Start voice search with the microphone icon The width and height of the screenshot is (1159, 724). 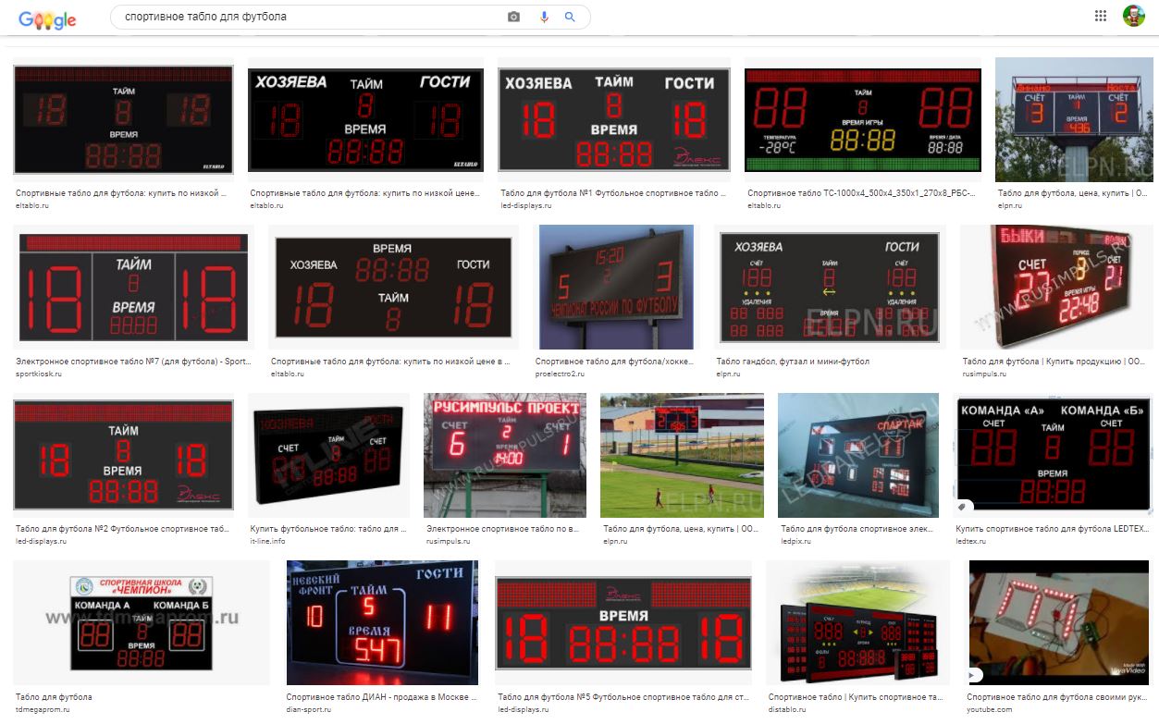tap(544, 17)
